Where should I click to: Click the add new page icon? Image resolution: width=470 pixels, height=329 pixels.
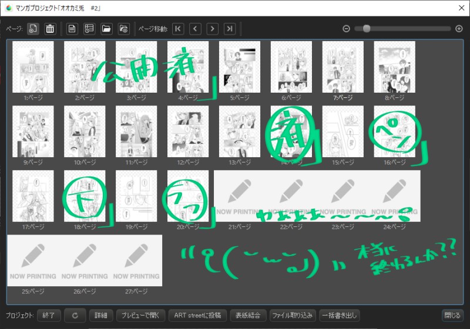click(x=33, y=29)
